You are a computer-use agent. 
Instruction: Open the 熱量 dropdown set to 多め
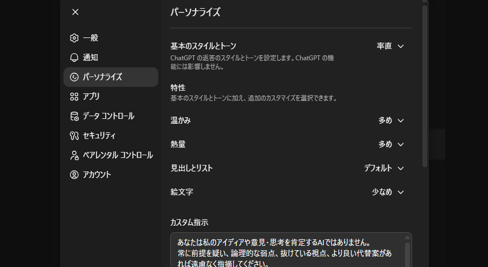(391, 144)
